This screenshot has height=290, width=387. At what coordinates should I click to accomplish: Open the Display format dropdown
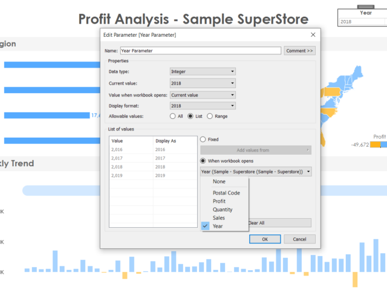coord(203,106)
